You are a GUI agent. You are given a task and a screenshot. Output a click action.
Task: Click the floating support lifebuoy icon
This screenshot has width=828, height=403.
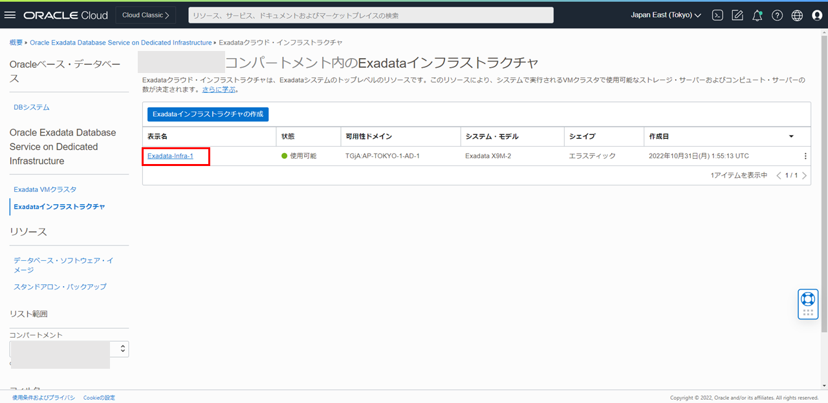coord(807,299)
